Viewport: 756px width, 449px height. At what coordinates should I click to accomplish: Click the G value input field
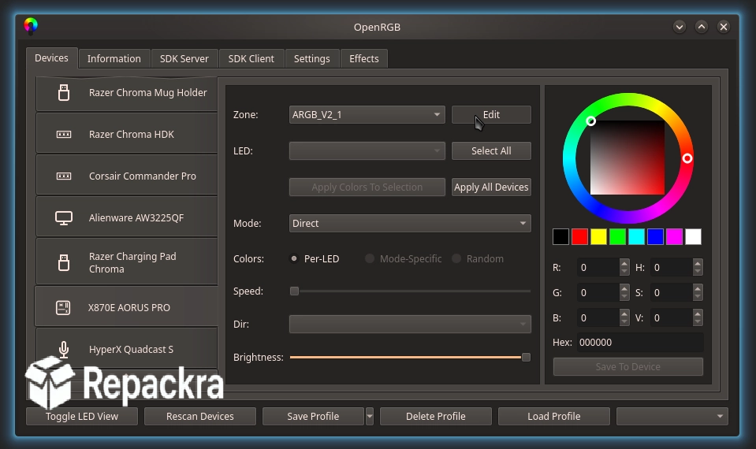pyautogui.click(x=598, y=292)
